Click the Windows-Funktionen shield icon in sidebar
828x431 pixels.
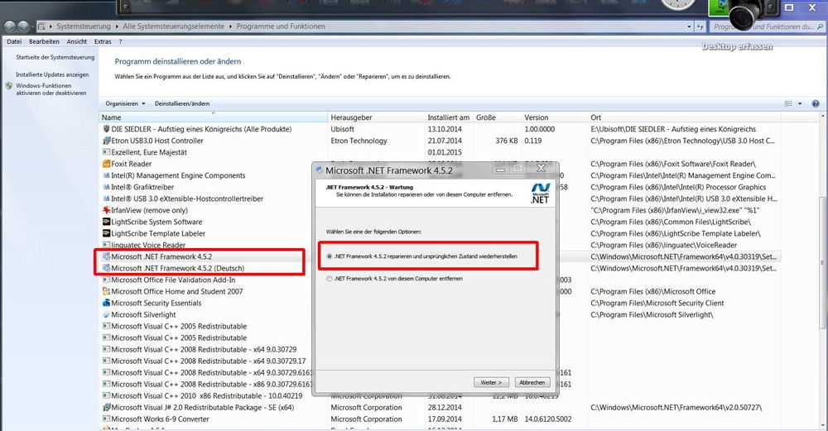[x=9, y=86]
